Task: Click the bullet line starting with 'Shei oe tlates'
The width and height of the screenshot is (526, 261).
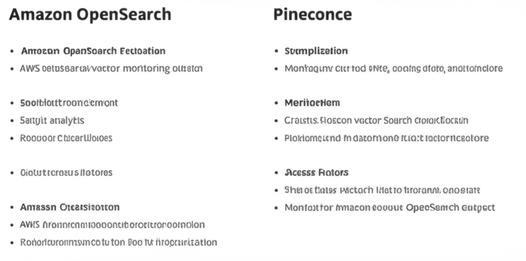Action: [x=382, y=190]
